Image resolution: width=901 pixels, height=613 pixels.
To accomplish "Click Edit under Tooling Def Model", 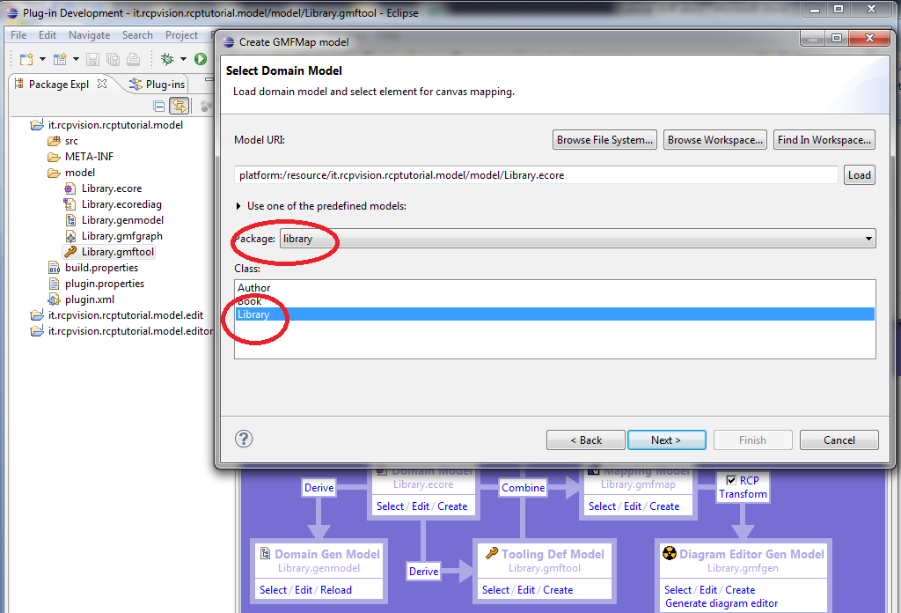I will (526, 590).
